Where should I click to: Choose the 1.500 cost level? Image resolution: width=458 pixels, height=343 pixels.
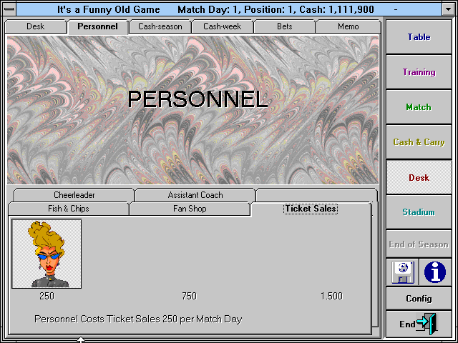point(331,297)
